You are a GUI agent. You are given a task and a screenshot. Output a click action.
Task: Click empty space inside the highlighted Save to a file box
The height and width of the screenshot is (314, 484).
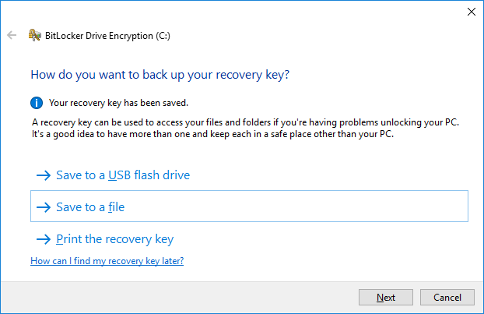[x=293, y=206]
